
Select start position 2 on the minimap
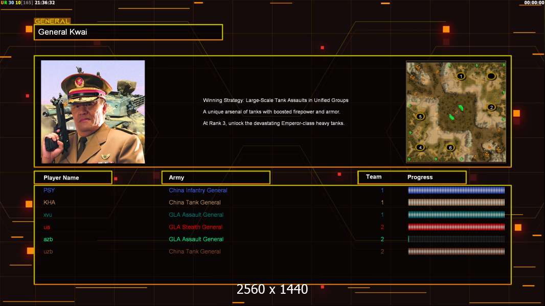click(x=491, y=107)
